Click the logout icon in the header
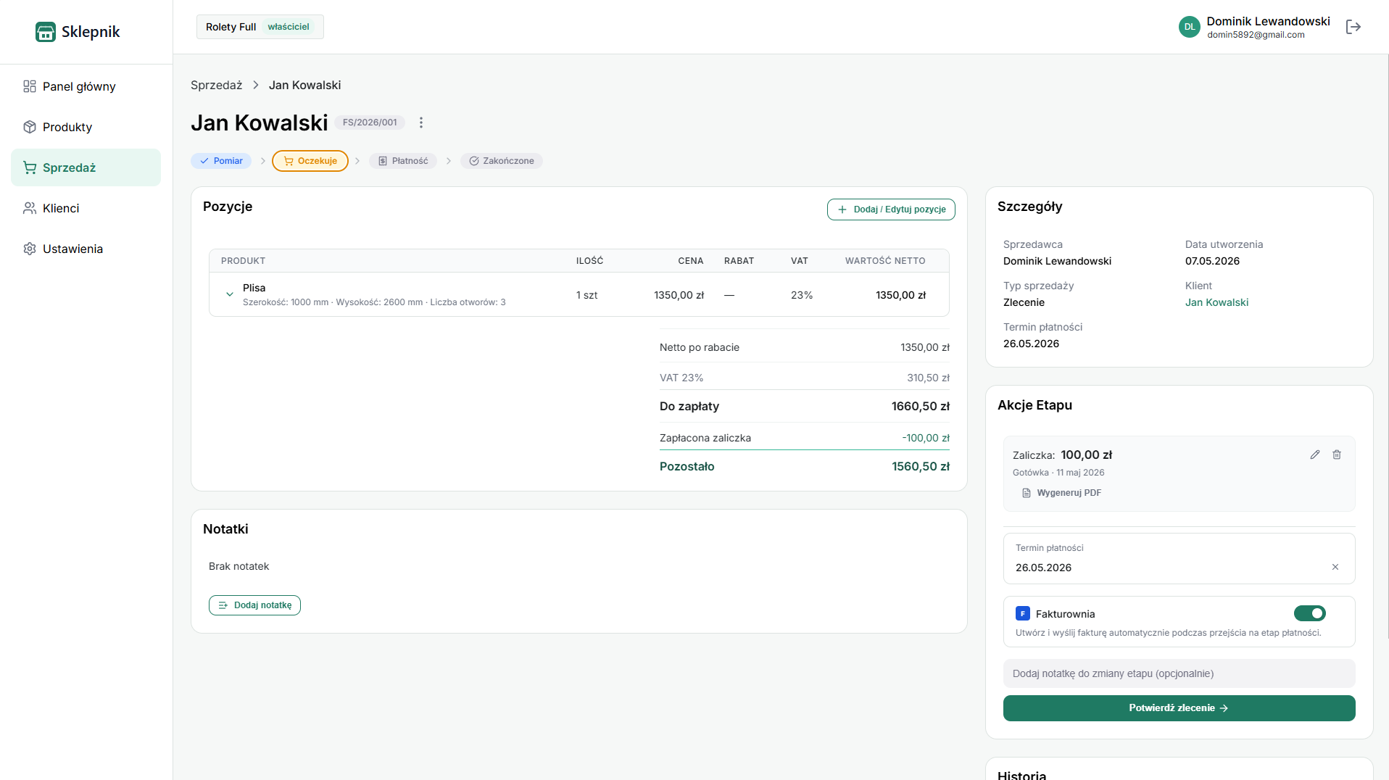Image resolution: width=1389 pixels, height=780 pixels. coord(1353,27)
